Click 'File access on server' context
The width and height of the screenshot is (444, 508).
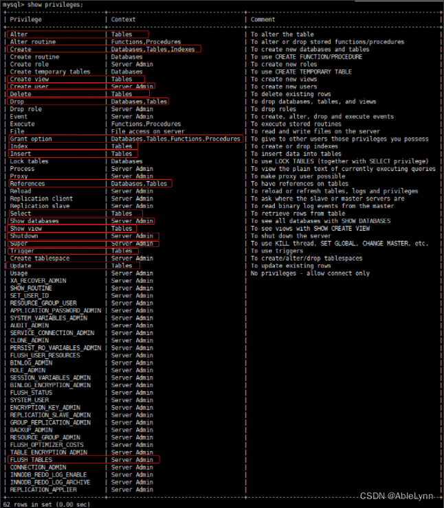pos(148,131)
